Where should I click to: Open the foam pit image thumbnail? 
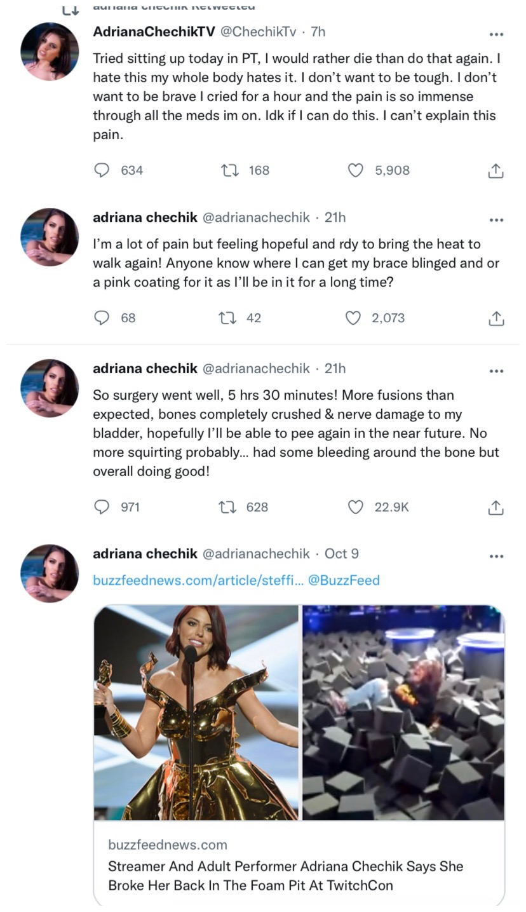tap(403, 712)
